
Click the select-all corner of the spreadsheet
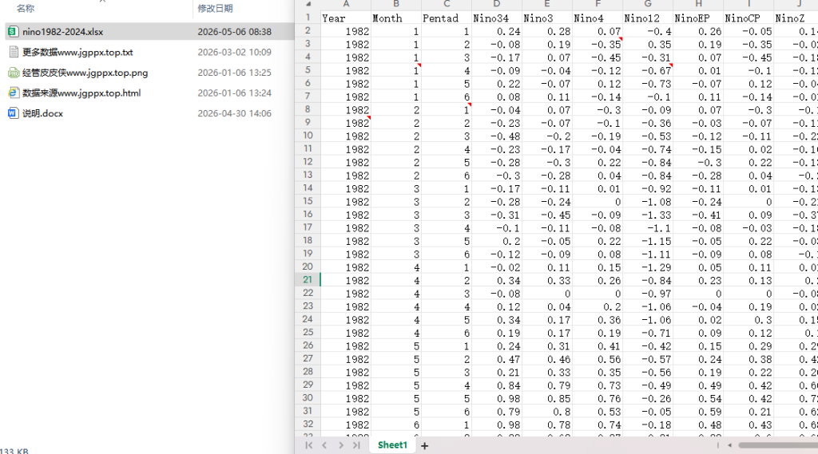click(x=308, y=4)
